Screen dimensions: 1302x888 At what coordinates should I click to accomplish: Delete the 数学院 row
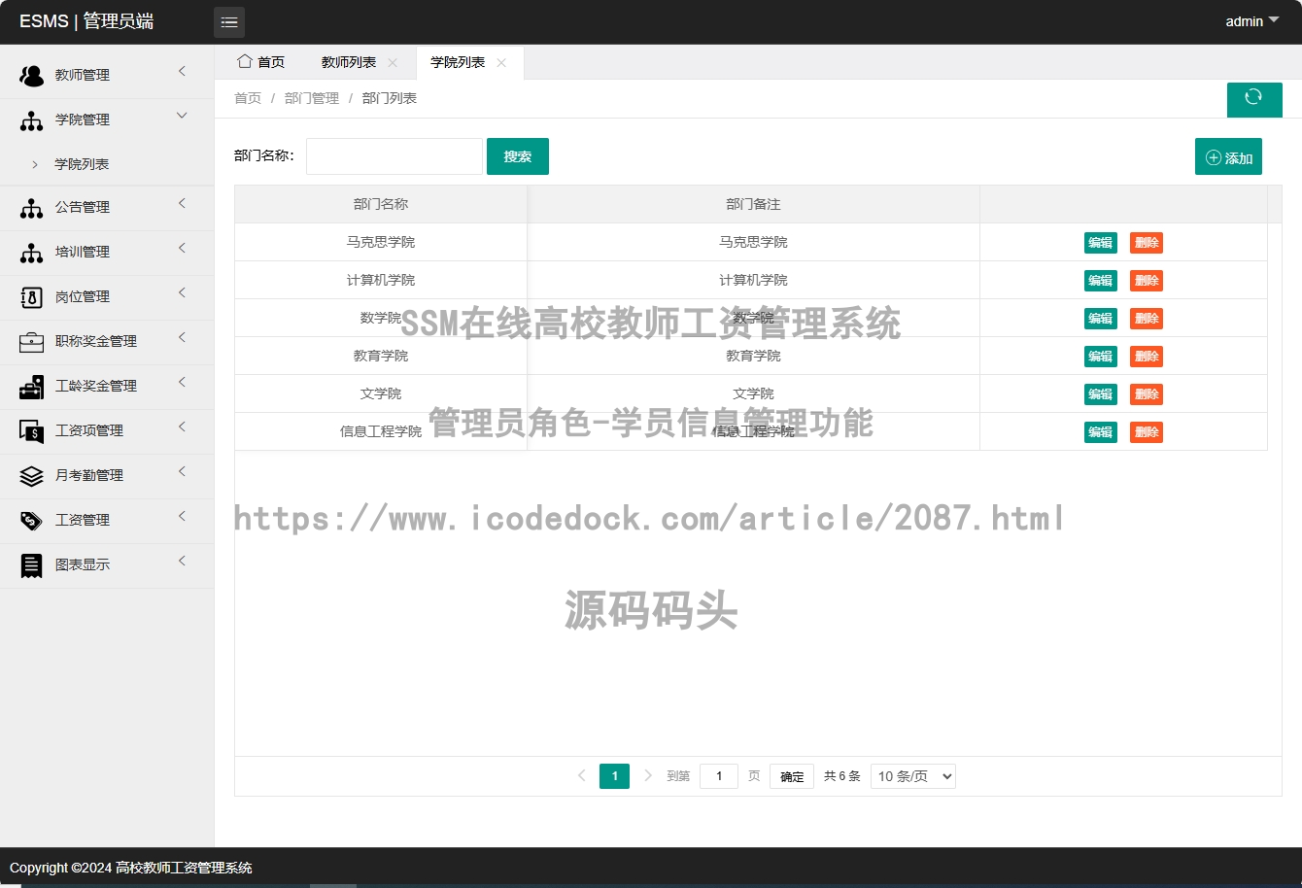click(x=1147, y=319)
